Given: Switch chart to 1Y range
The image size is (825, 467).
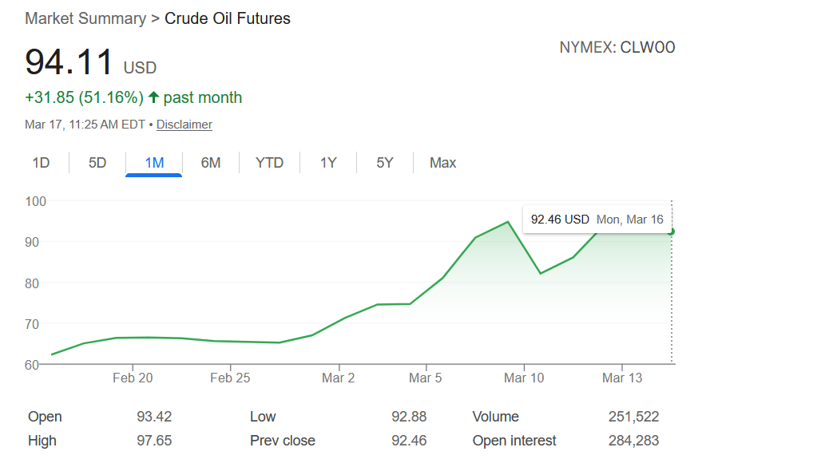Looking at the screenshot, I should pyautogui.click(x=328, y=163).
